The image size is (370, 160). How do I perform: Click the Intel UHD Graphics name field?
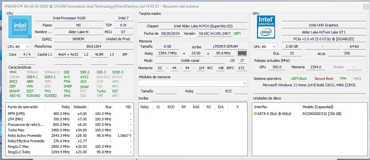(x=324, y=25)
